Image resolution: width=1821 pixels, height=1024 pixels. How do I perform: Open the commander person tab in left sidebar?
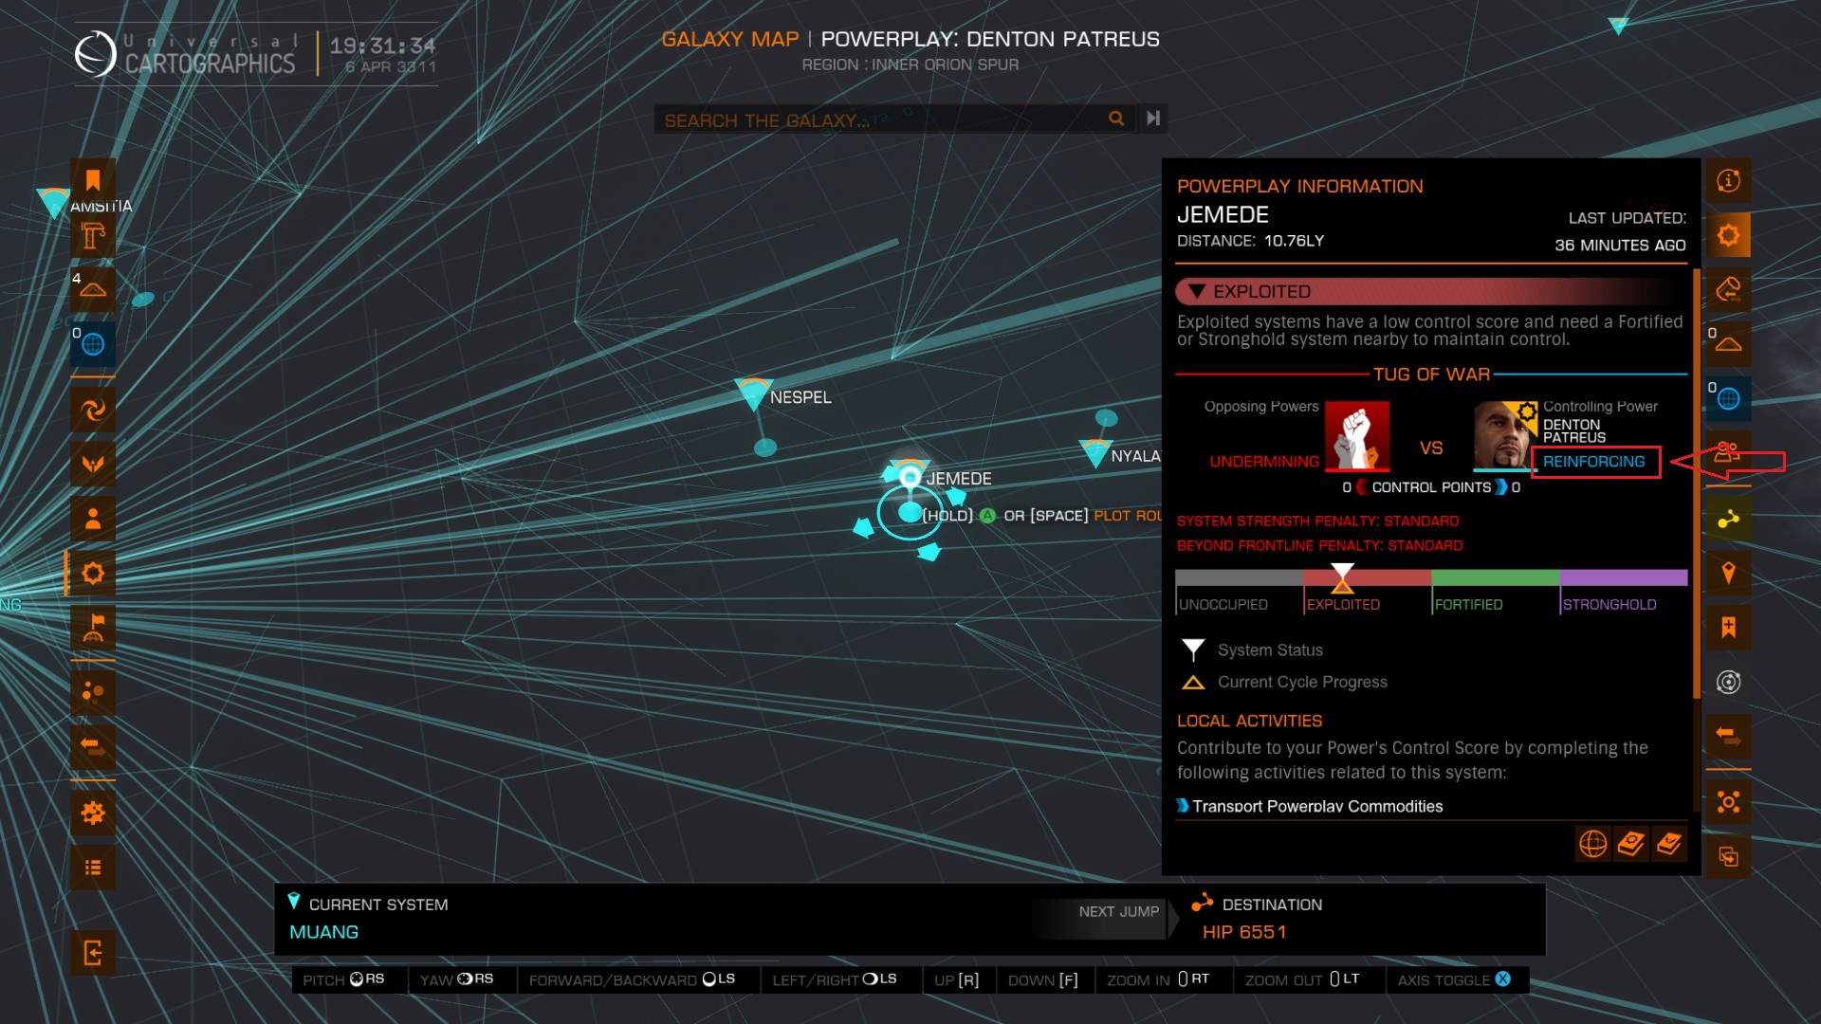pos(93,519)
